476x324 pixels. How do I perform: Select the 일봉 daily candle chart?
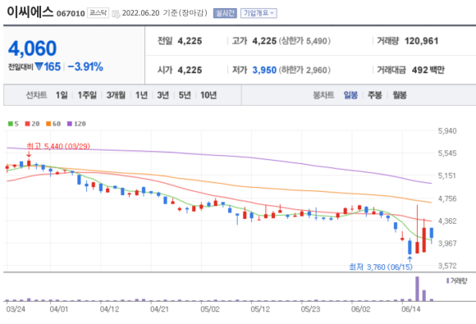pyautogui.click(x=350, y=95)
